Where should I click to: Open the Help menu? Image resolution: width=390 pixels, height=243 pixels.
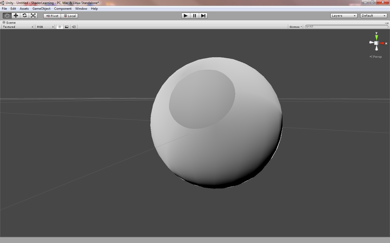[94, 9]
